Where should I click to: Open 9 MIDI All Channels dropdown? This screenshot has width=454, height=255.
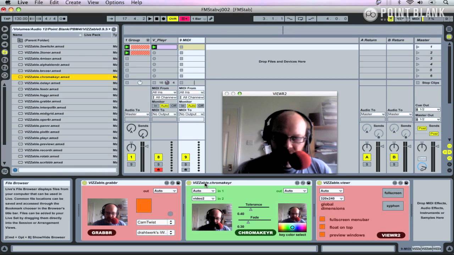coord(192,97)
